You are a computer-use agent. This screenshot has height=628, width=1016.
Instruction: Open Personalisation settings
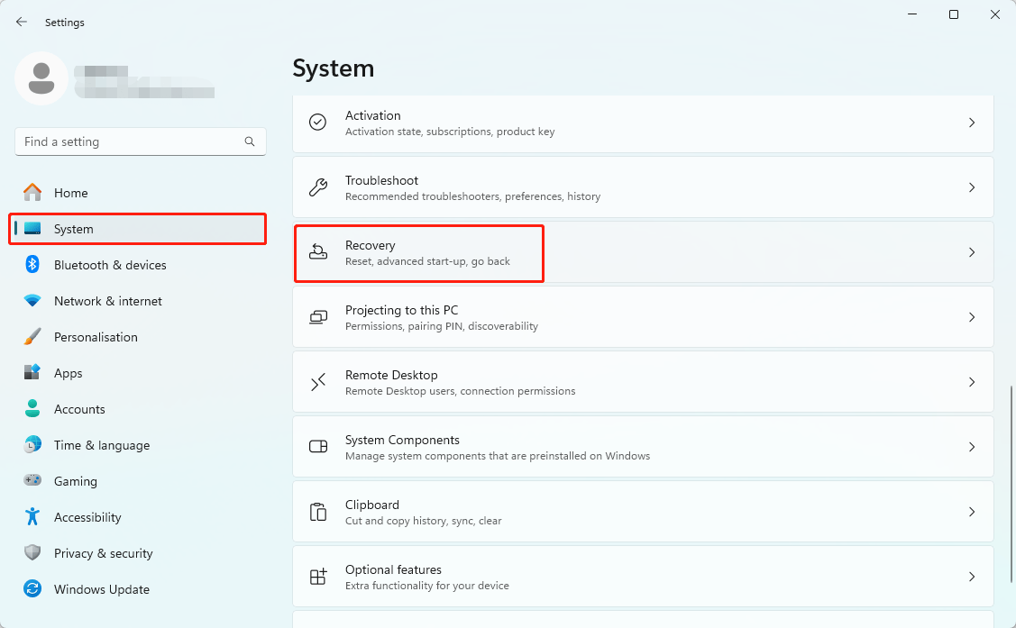click(96, 337)
